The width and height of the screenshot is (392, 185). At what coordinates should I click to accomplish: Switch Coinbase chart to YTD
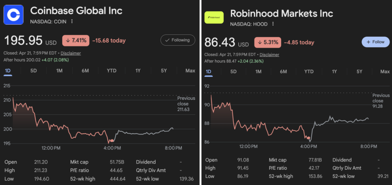pyautogui.click(x=112, y=71)
